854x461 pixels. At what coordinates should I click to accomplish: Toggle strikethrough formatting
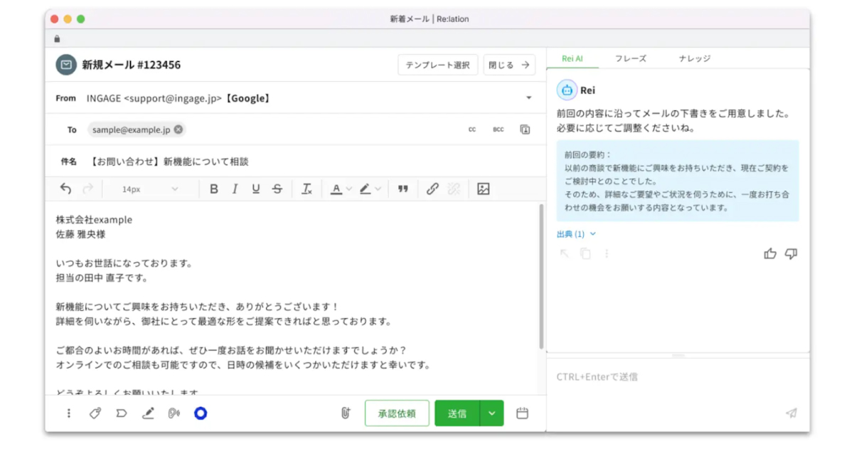[x=277, y=189]
